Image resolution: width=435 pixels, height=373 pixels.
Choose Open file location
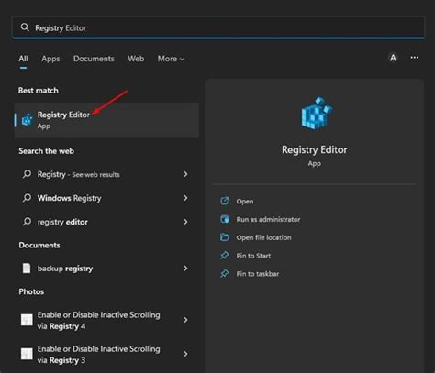click(x=263, y=237)
